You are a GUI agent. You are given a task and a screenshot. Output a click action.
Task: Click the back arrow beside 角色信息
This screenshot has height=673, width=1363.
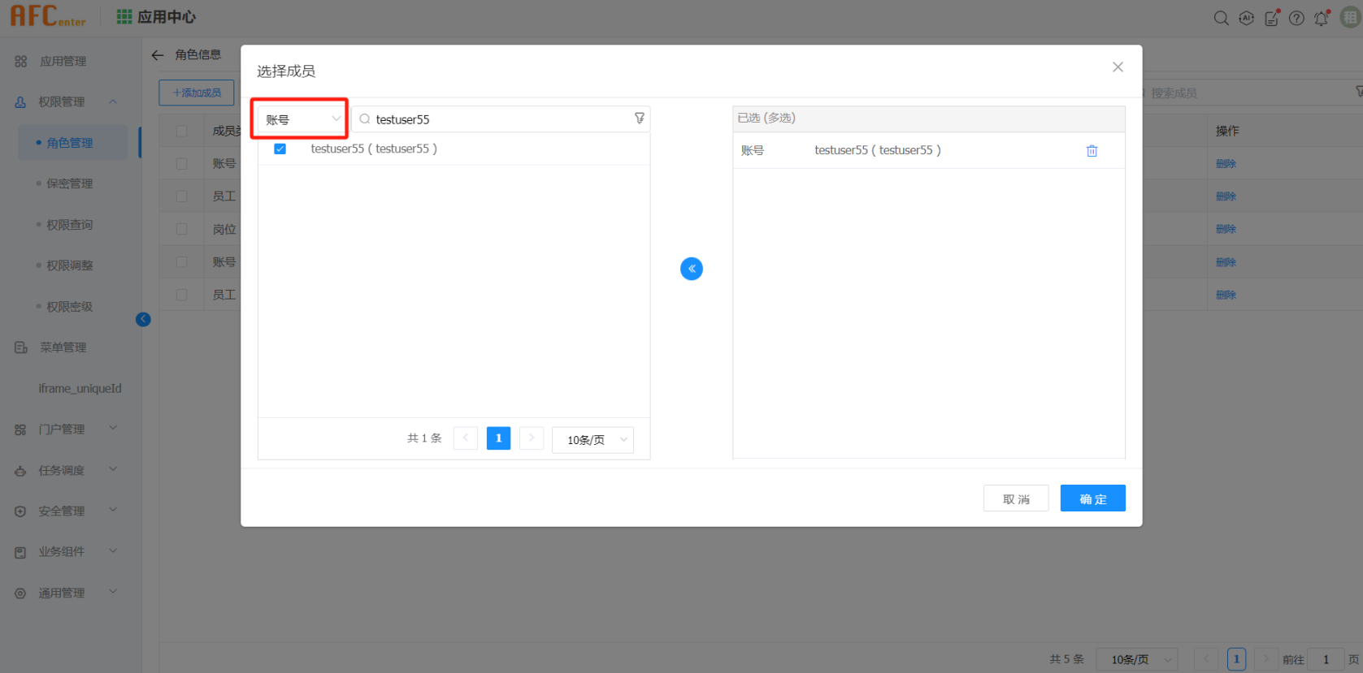tap(158, 55)
